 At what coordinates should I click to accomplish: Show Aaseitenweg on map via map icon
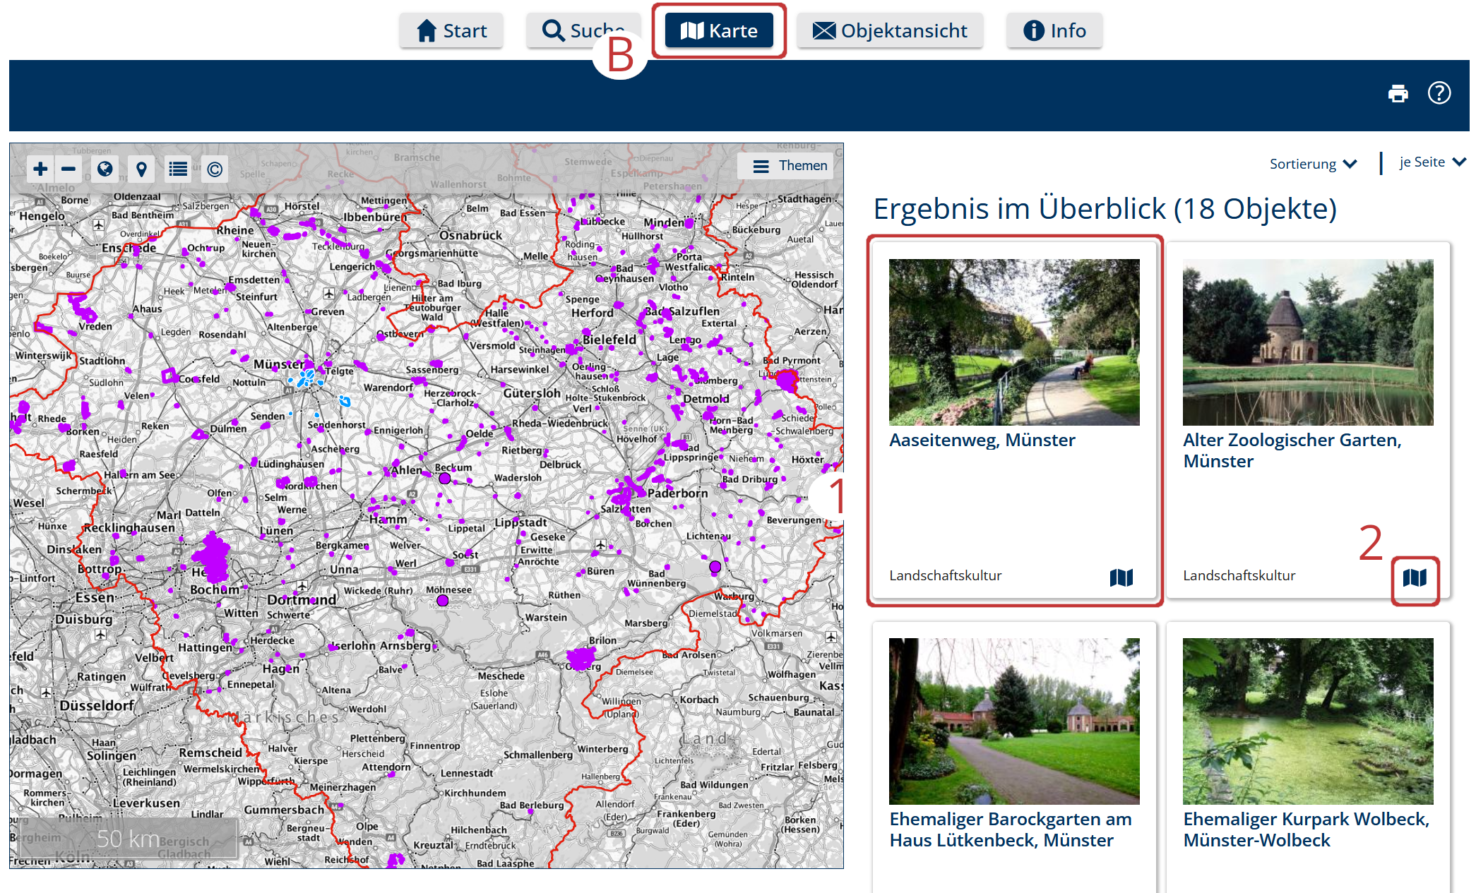tap(1121, 577)
